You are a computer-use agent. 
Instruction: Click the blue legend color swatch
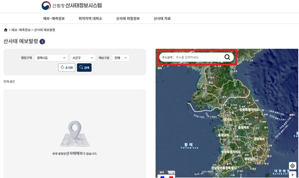(162, 177)
